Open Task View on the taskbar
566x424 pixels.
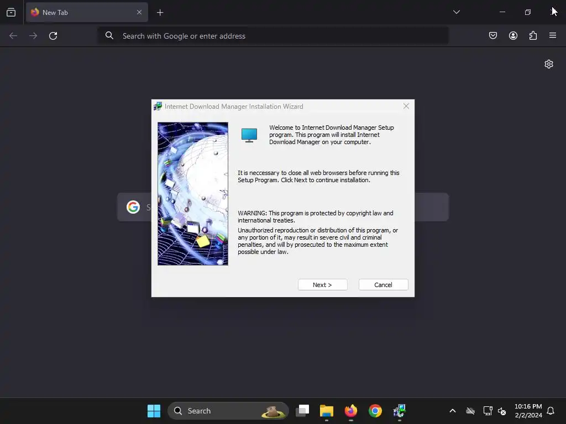point(302,411)
